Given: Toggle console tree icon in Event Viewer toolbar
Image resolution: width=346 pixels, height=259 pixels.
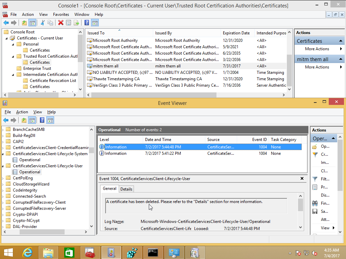Looking at the screenshot, I should (32, 120).
